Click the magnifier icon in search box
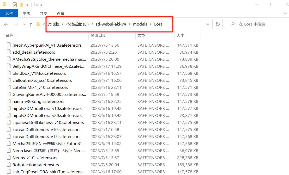The image size is (289, 175). coord(232,24)
